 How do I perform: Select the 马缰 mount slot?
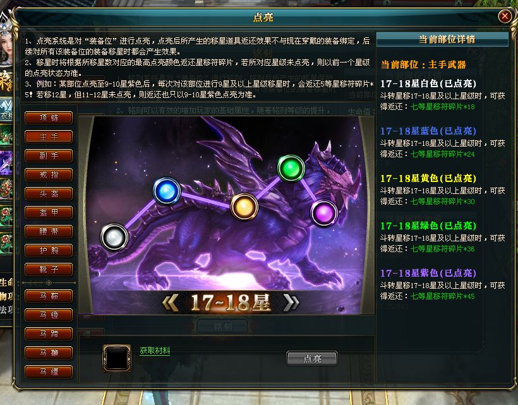pyautogui.click(x=49, y=372)
